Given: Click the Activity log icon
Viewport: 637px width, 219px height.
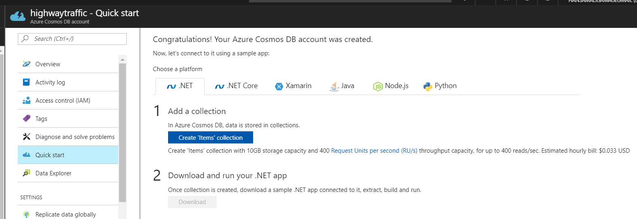Looking at the screenshot, I should point(26,82).
